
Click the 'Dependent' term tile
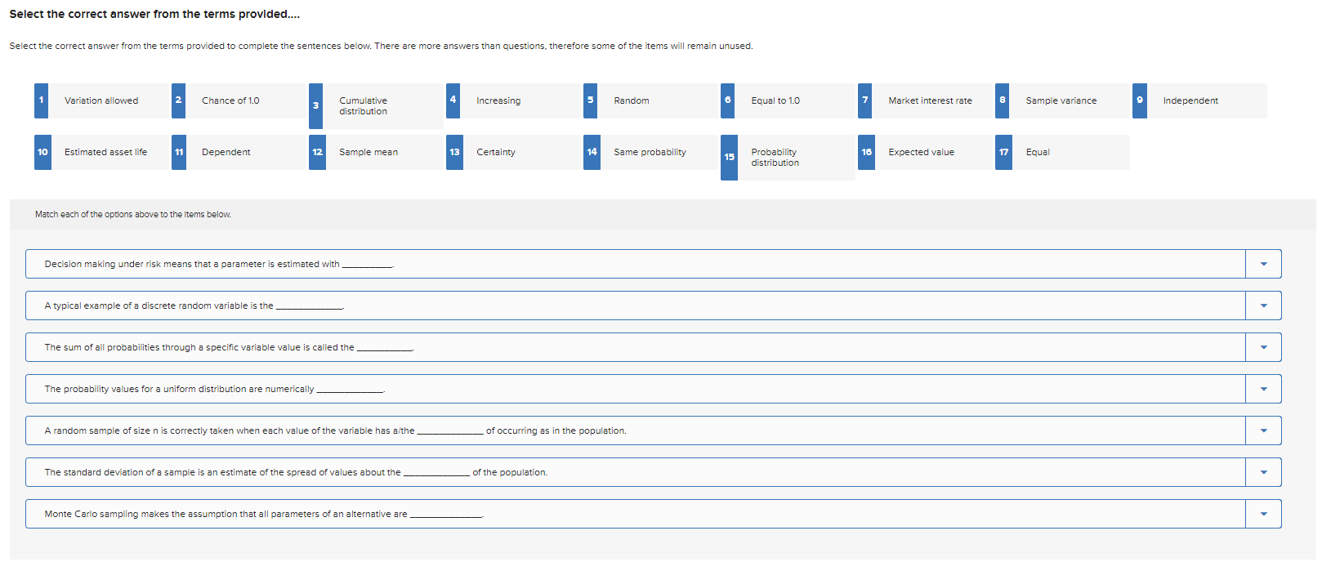(x=239, y=152)
